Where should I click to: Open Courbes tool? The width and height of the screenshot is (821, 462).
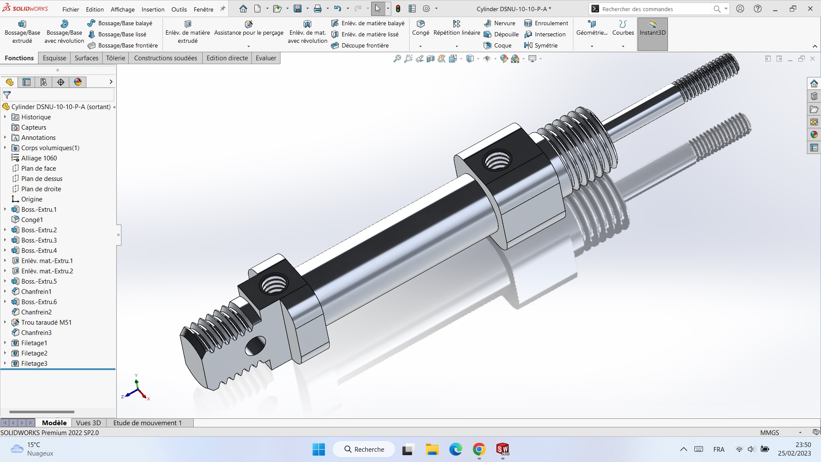(623, 28)
